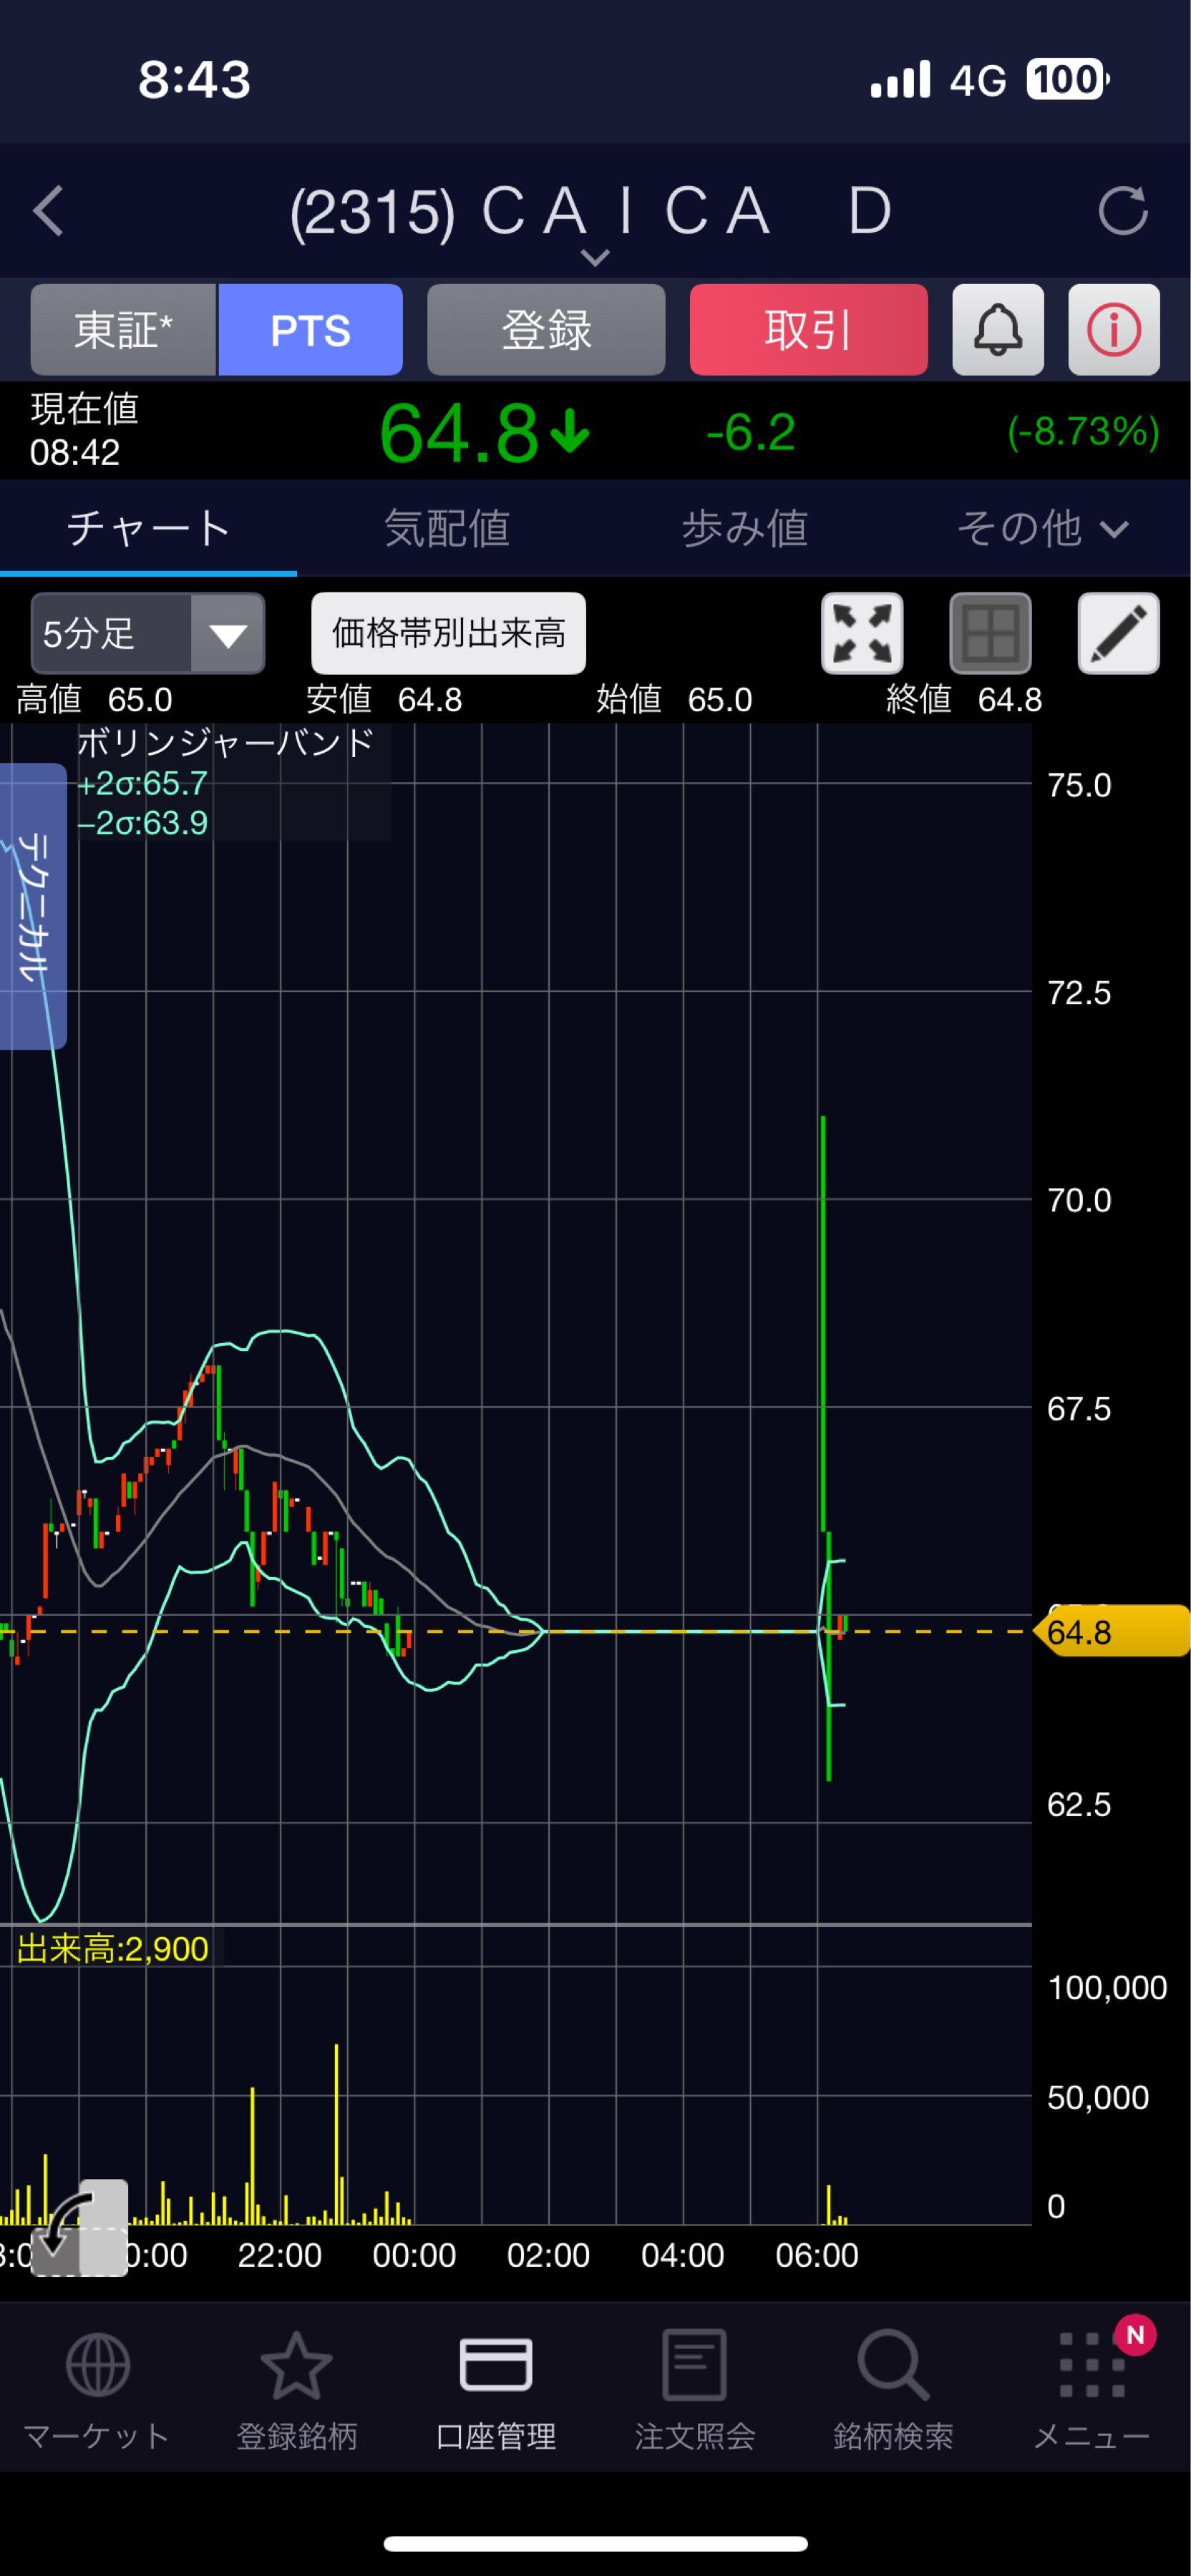Expand chart to fullscreen
Image resolution: width=1191 pixels, height=2576 pixels.
click(x=862, y=634)
